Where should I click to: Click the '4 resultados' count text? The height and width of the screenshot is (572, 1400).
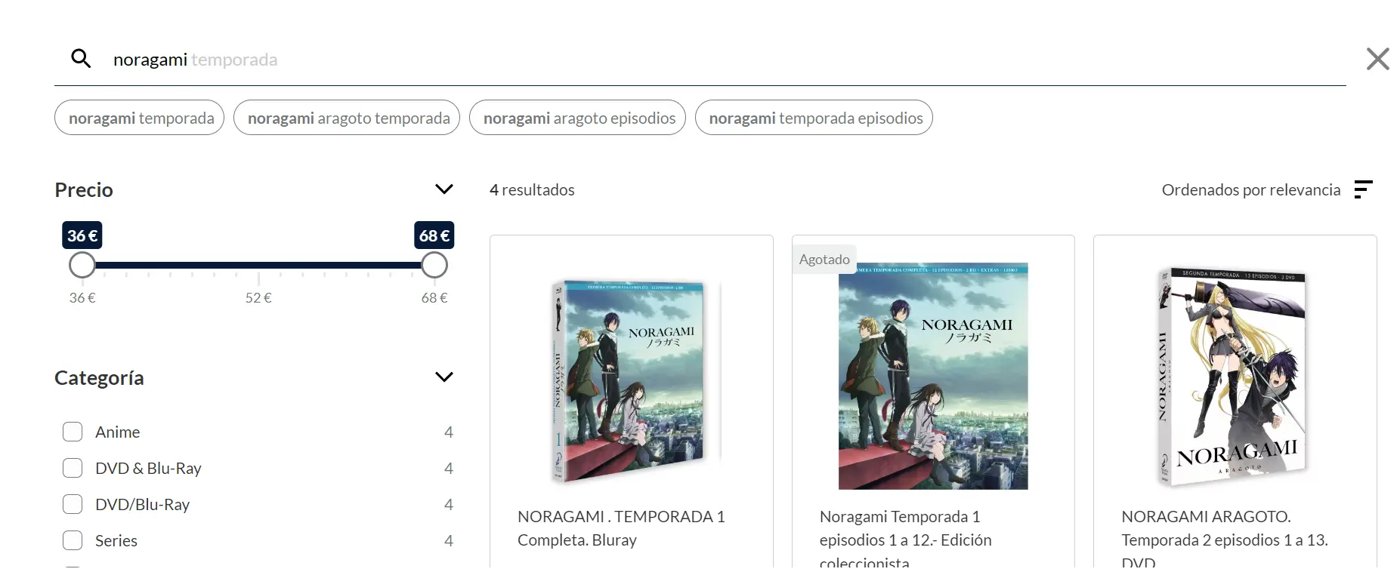[x=532, y=189]
